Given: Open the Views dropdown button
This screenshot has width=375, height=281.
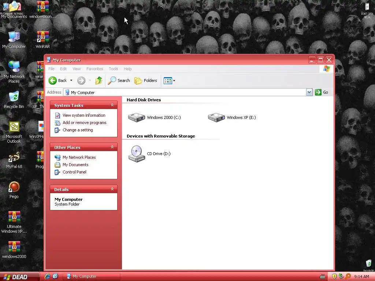Looking at the screenshot, I should 169,80.
